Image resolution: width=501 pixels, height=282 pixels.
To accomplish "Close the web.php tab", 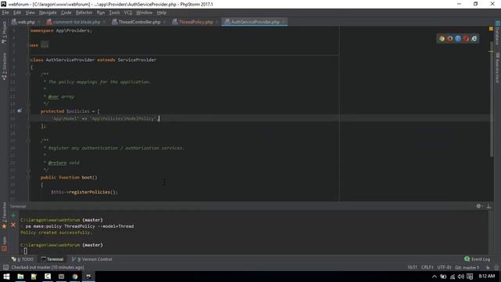I will (x=38, y=22).
